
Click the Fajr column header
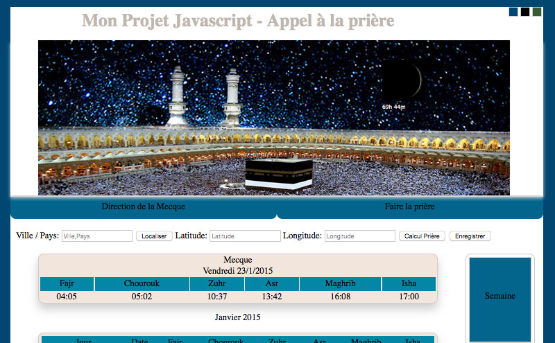coord(67,284)
